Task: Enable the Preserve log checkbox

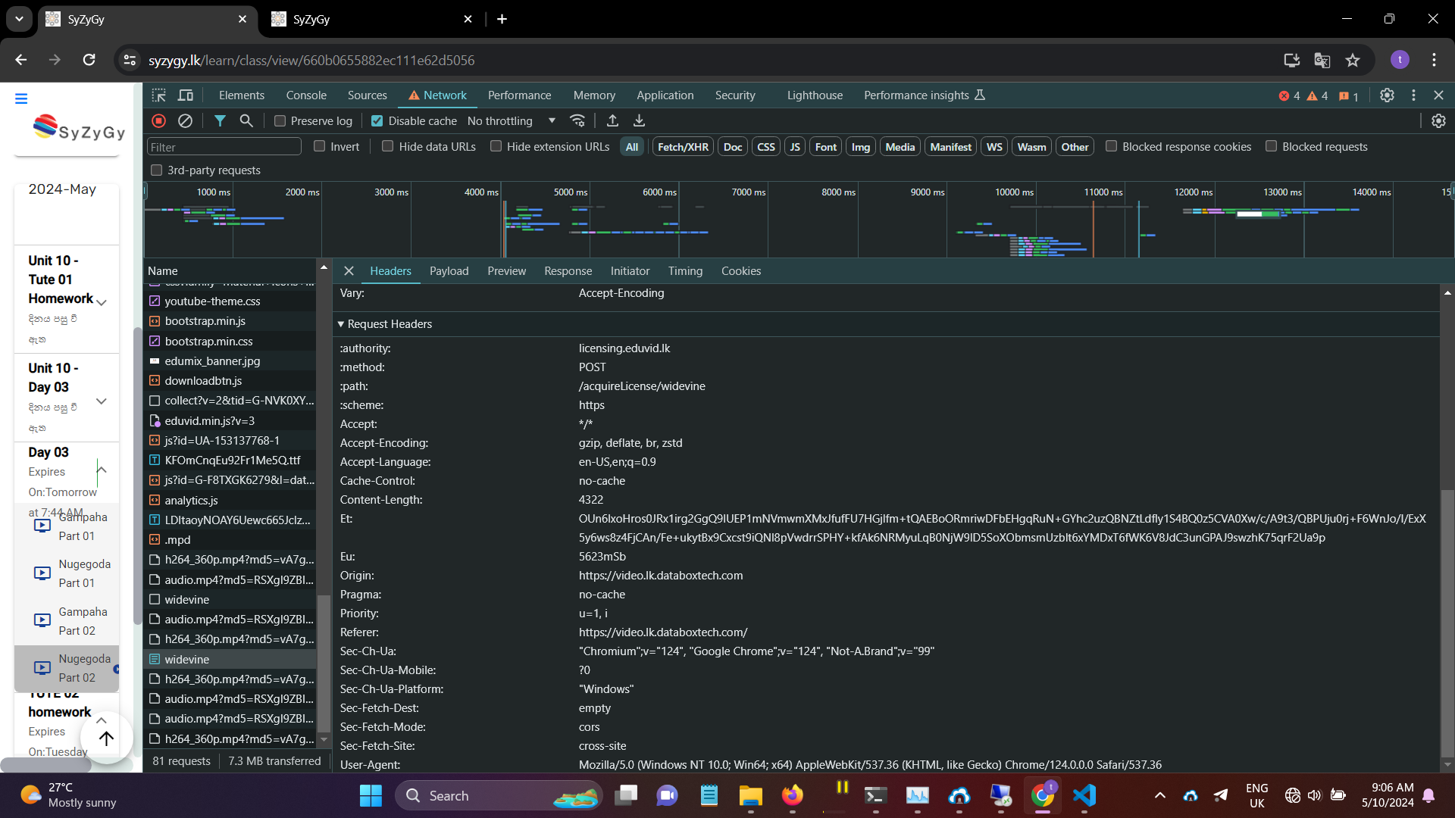Action: pyautogui.click(x=280, y=121)
